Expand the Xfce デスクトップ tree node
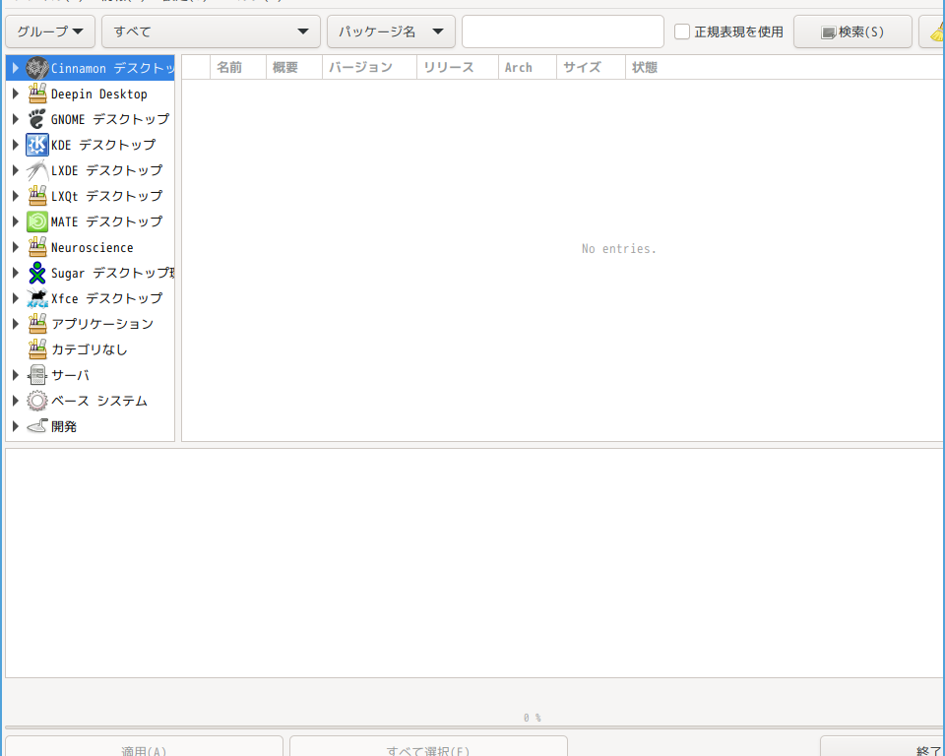This screenshot has height=756, width=945. coord(16,298)
